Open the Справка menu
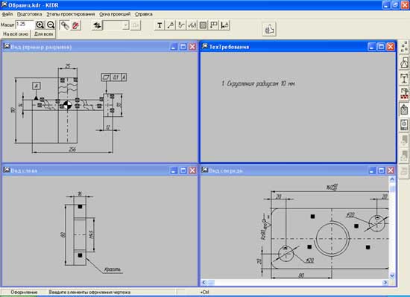This screenshot has width=410, height=297. coord(144,14)
